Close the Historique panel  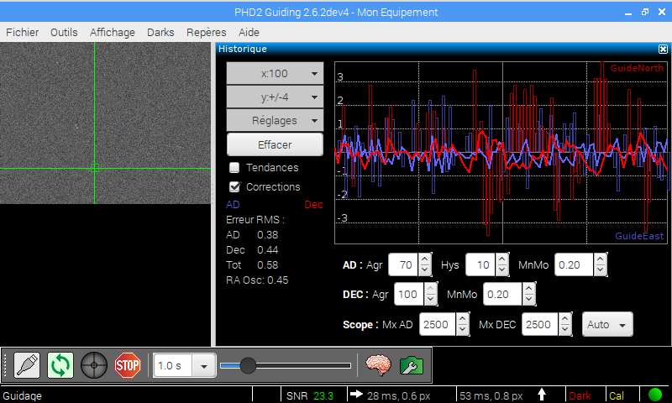point(663,49)
